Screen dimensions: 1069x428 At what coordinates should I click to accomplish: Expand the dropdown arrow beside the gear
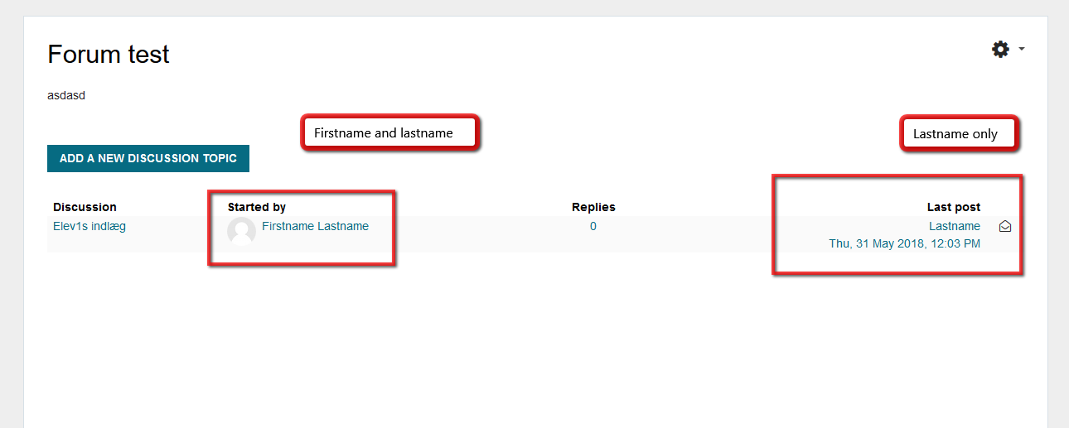1022,50
